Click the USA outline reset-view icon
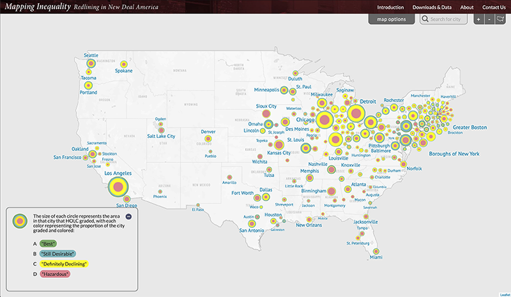 pyautogui.click(x=501, y=20)
